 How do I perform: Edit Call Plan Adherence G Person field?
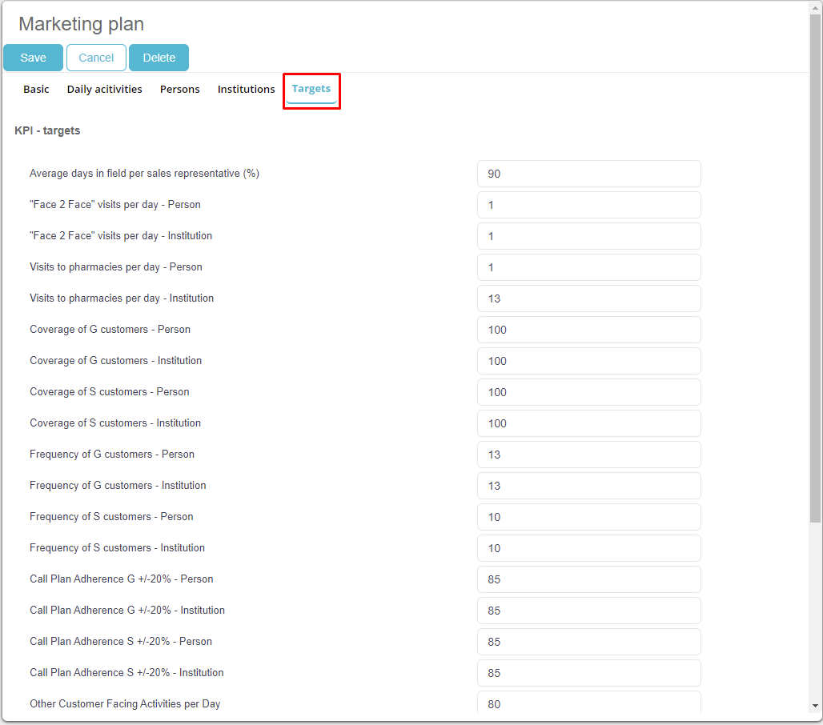click(588, 579)
